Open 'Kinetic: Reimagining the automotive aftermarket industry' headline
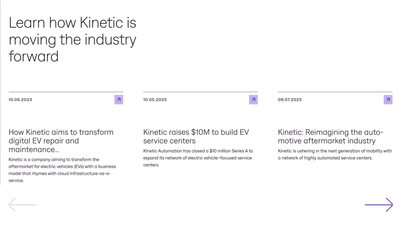 point(331,136)
